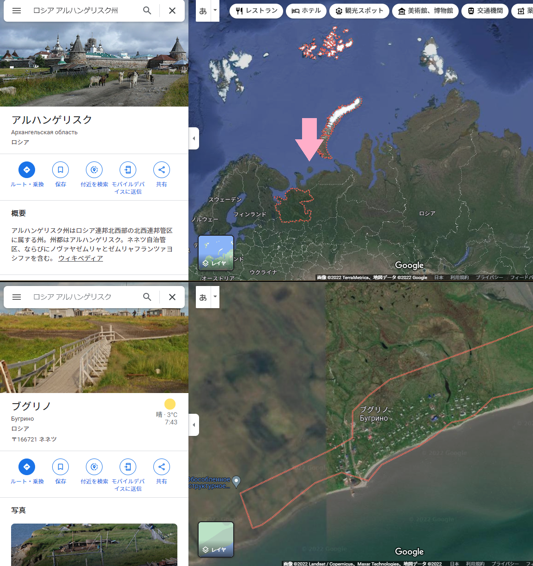Click the search magnifier in top search box
Screen dimensions: 533x566
[147, 11]
